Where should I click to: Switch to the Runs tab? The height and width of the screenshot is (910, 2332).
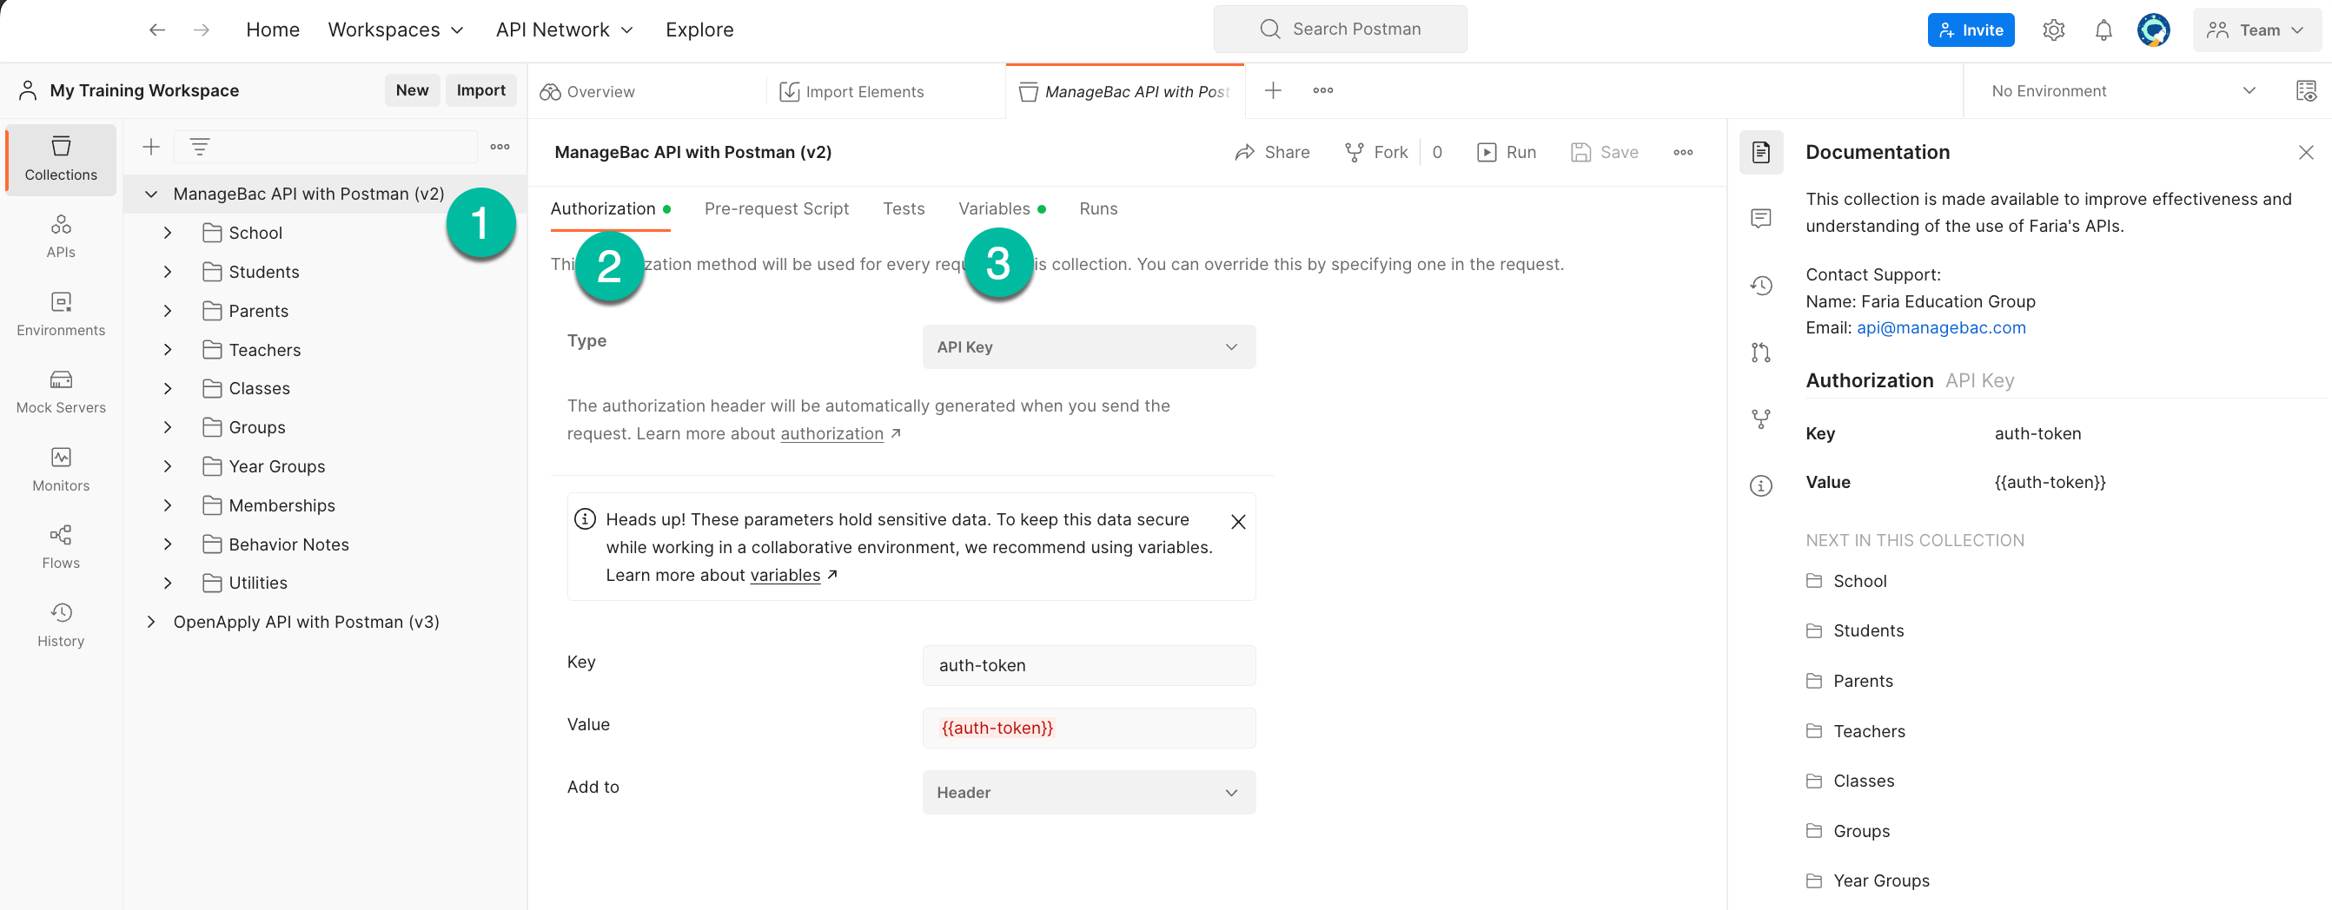pos(1097,209)
